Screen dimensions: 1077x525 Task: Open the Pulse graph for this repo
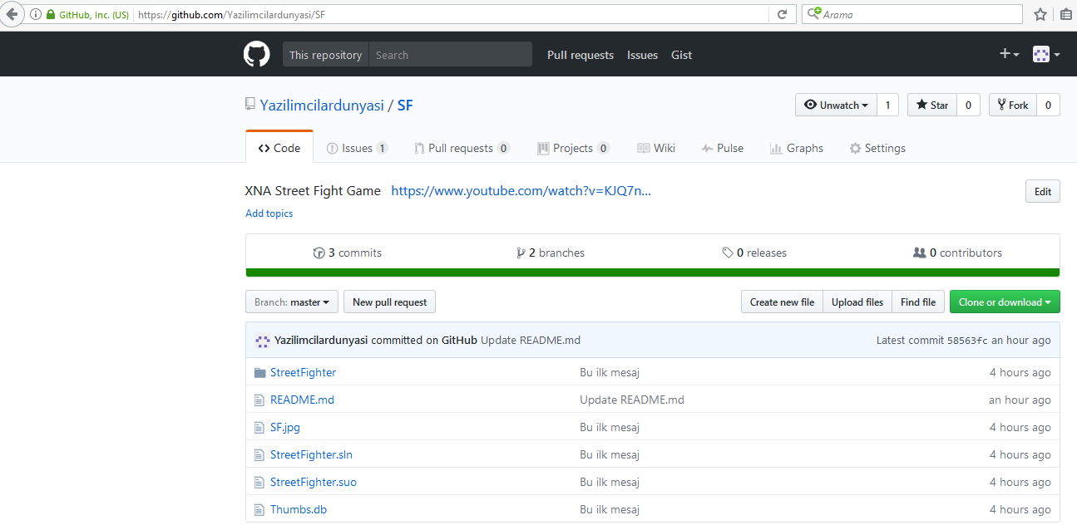(x=722, y=147)
